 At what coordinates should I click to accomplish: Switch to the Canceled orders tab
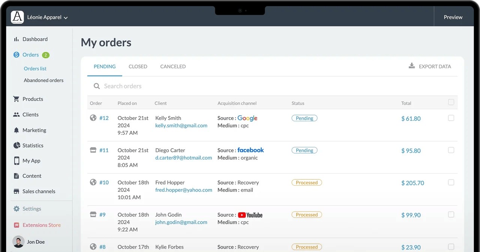click(x=173, y=67)
